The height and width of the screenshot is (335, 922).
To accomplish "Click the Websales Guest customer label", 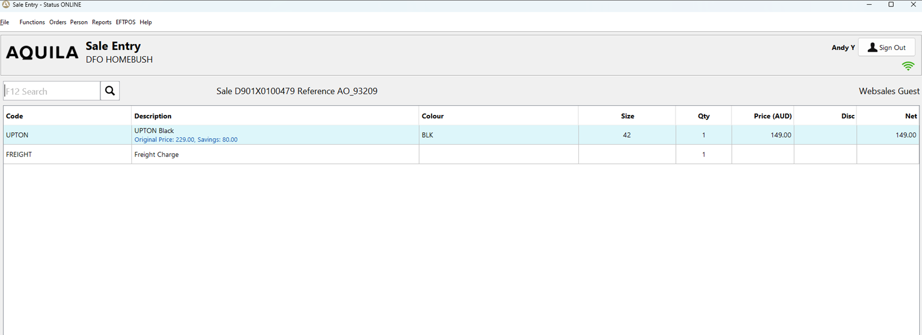I will tap(889, 91).
